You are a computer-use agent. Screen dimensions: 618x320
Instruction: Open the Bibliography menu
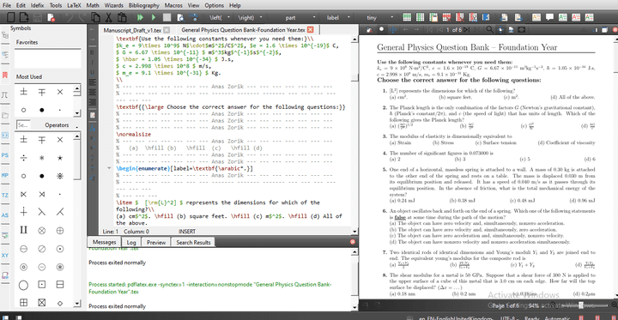click(144, 5)
